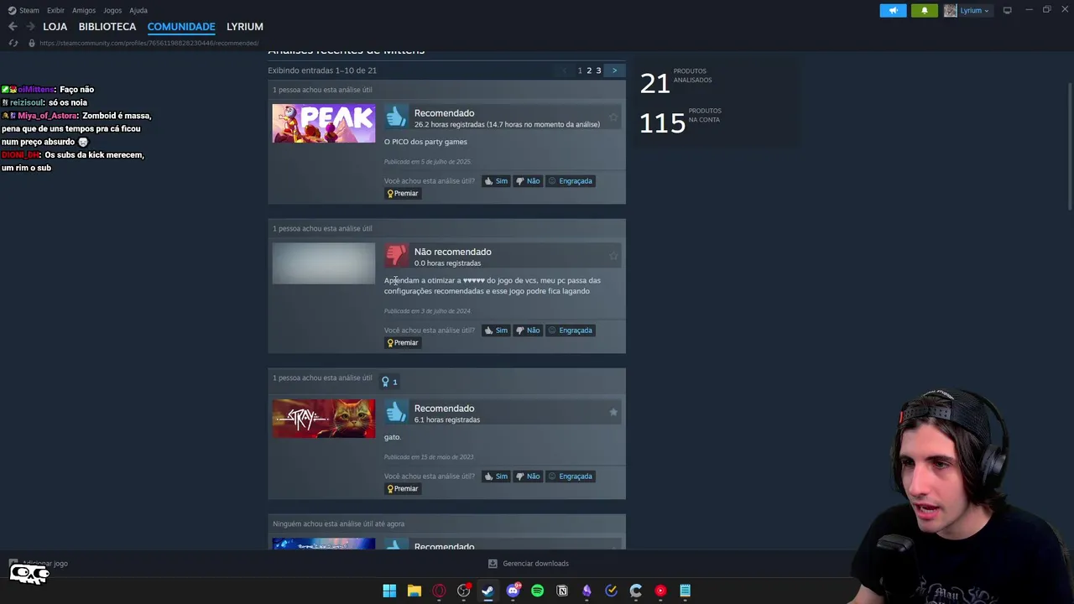Image resolution: width=1074 pixels, height=604 pixels.
Task: Switch to Big Picture mode icon
Action: click(1007, 10)
